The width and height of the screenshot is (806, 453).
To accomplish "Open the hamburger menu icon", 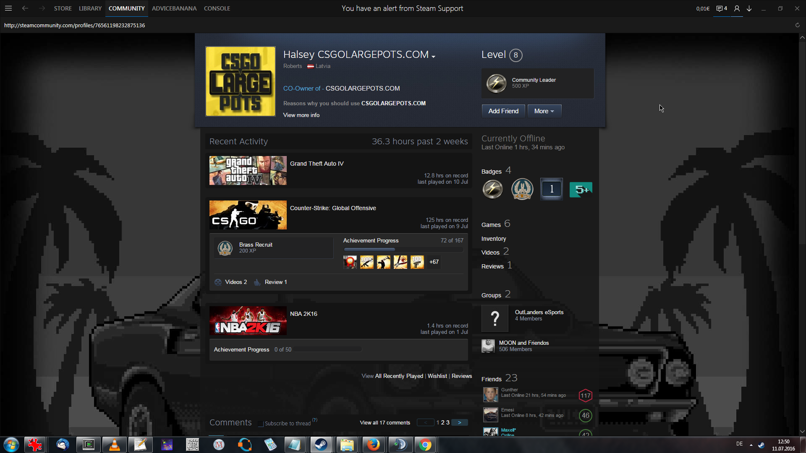I will [8, 8].
